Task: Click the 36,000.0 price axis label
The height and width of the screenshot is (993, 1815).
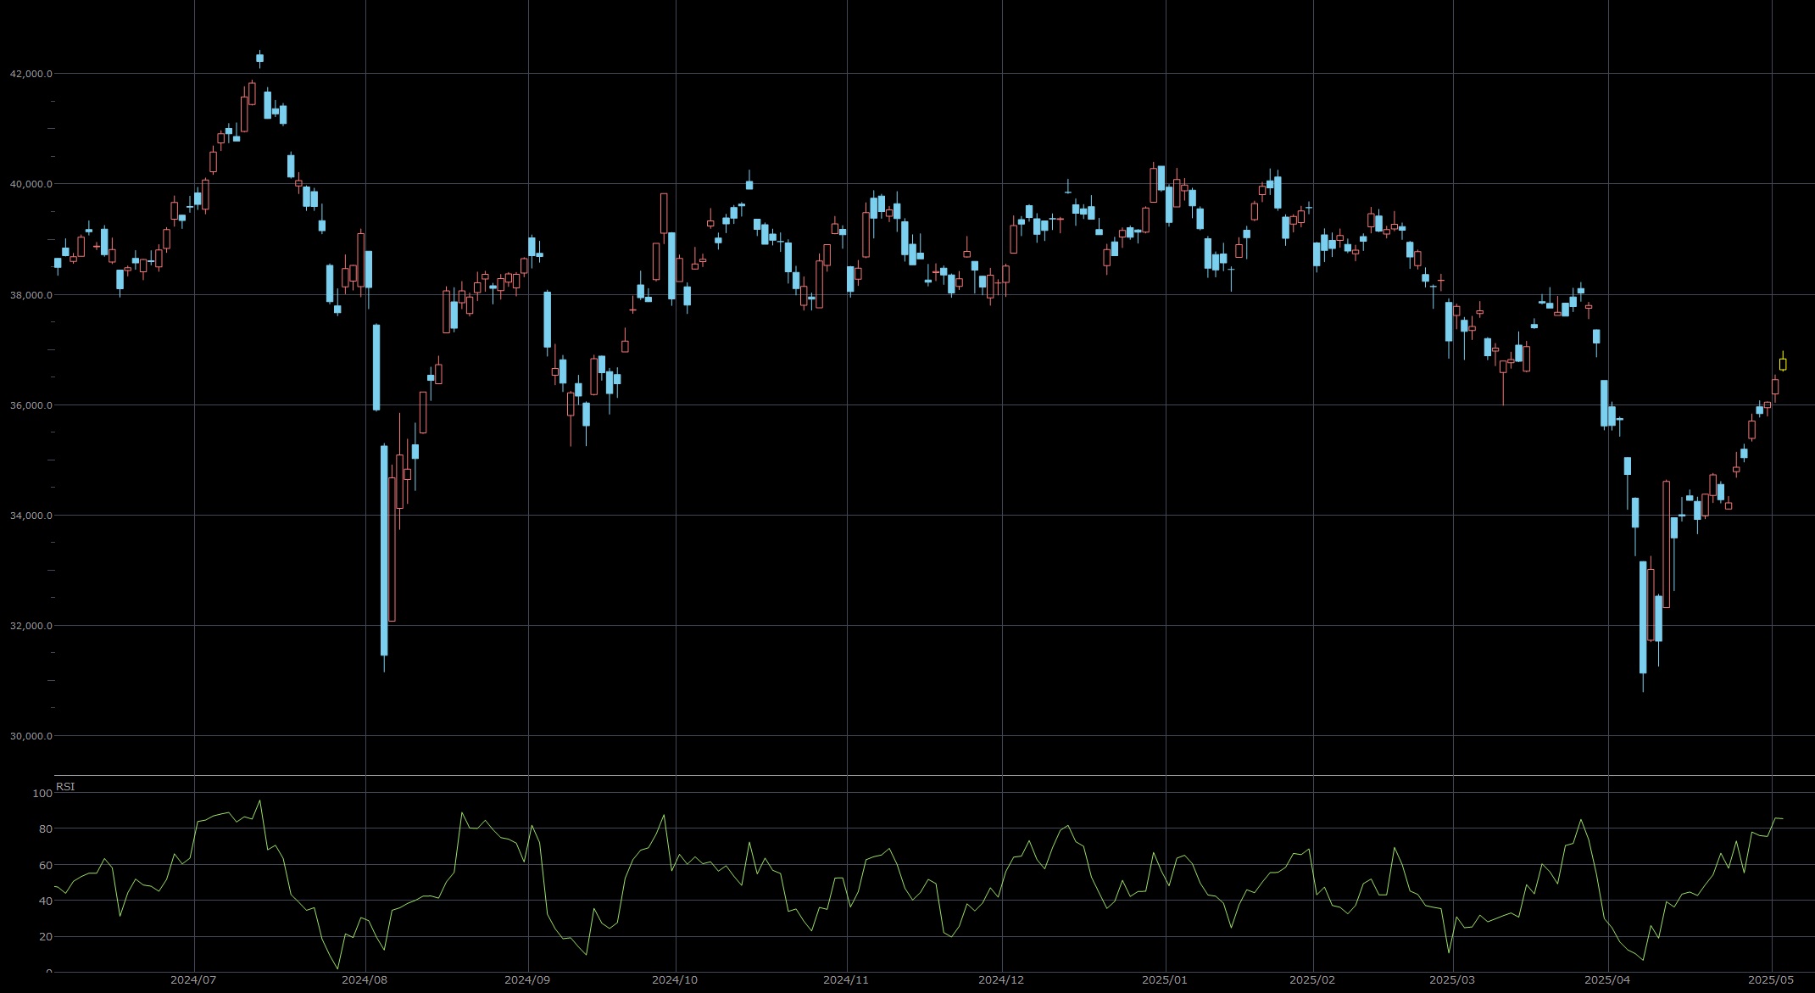Action: 31,405
